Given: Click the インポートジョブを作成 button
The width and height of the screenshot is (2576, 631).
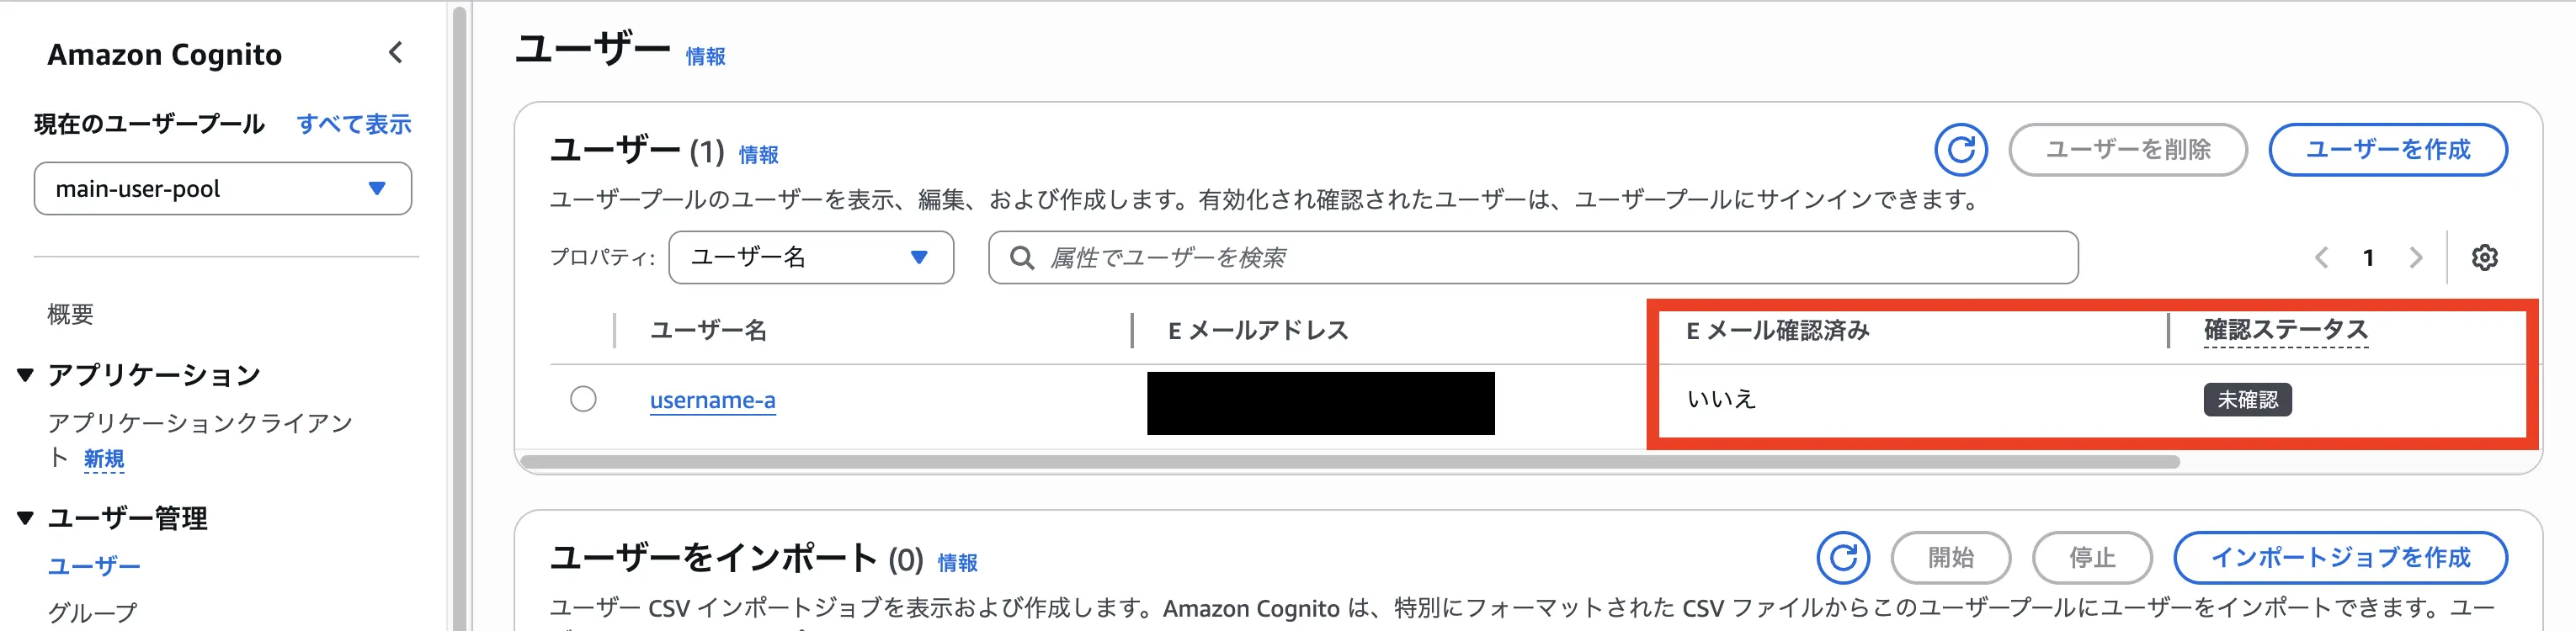Looking at the screenshot, I should pos(2339,557).
